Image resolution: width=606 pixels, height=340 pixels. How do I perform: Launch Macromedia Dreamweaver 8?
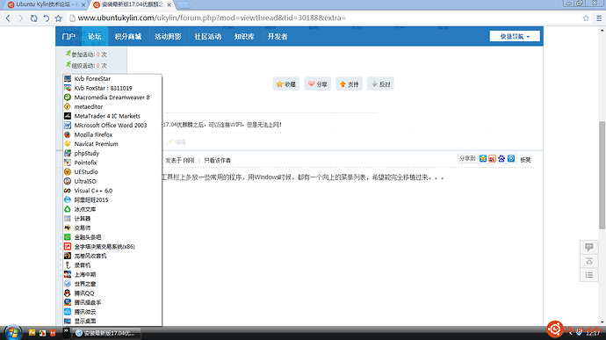click(x=112, y=98)
